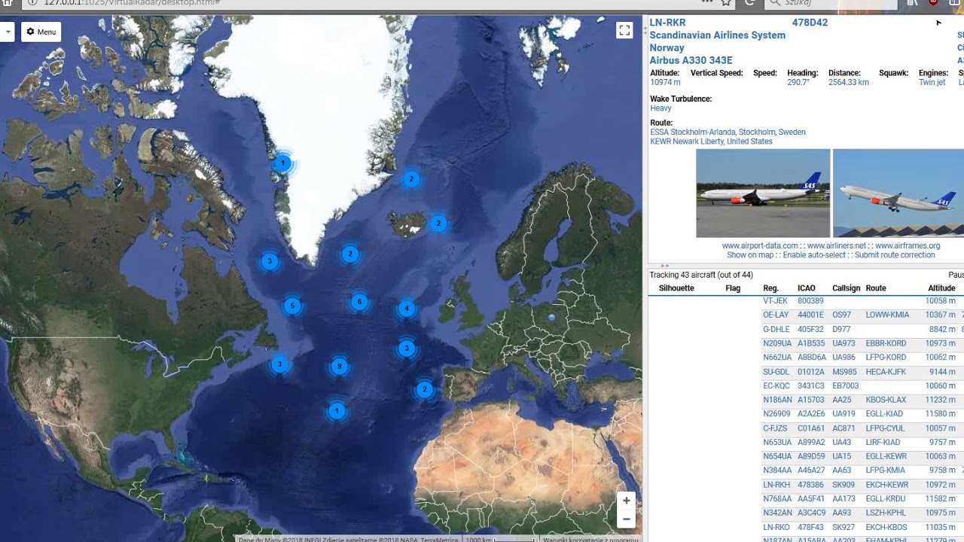Click the browser home icon
This screenshot has height=542, width=964.
6,3
